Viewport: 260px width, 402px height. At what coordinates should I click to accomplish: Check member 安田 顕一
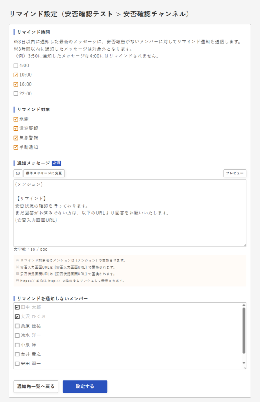click(x=17, y=364)
